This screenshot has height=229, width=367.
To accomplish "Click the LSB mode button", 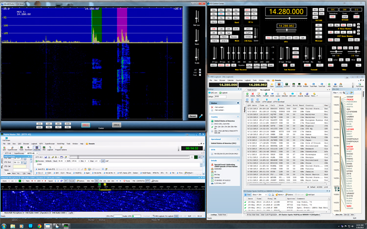I will (221, 28).
